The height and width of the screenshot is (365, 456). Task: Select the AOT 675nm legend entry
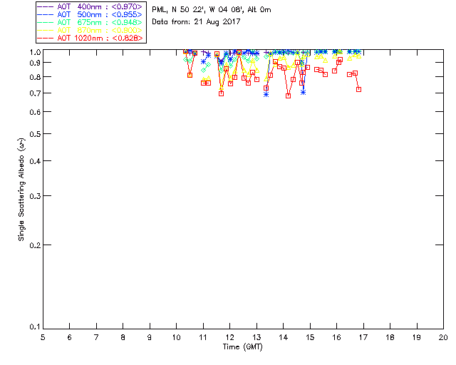tap(90, 22)
